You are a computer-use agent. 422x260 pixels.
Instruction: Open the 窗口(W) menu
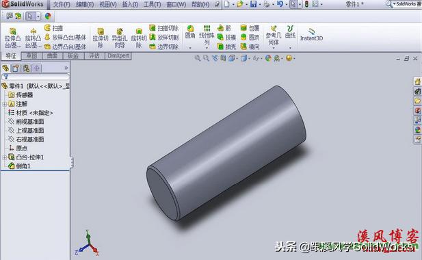pos(176,4)
